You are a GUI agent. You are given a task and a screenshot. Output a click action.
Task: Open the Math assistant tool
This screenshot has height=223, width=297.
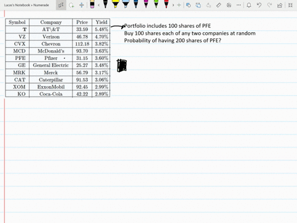point(229,5)
